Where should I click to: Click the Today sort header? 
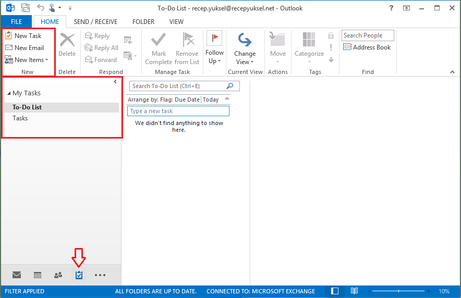tap(211, 100)
